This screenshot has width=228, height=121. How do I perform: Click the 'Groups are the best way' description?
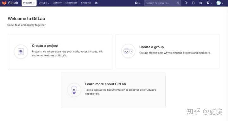pyautogui.click(x=175, y=53)
